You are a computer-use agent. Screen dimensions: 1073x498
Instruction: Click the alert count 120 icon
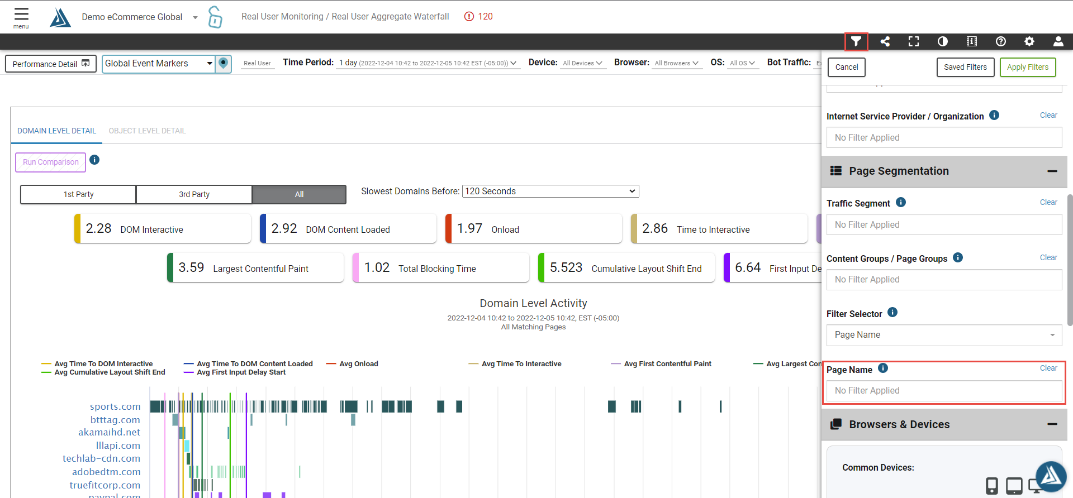point(469,17)
